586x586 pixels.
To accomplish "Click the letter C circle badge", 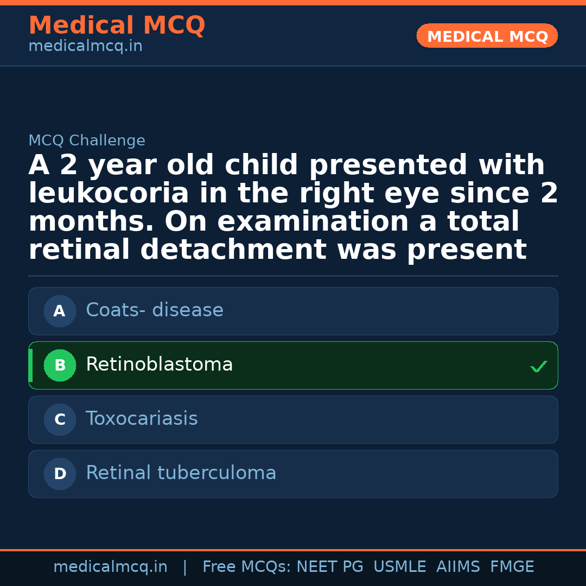I will point(60,420).
